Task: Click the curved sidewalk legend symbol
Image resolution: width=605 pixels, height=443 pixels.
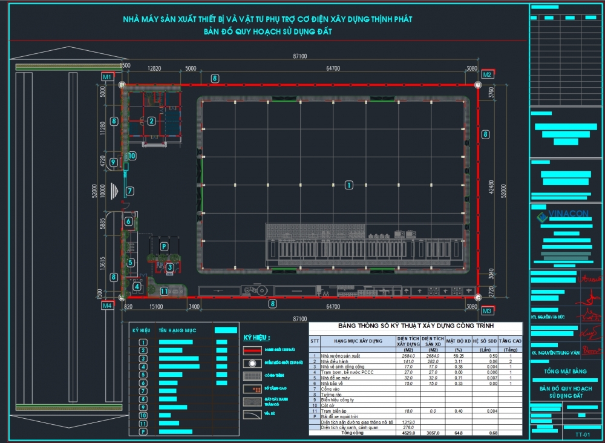Action: click(x=252, y=415)
